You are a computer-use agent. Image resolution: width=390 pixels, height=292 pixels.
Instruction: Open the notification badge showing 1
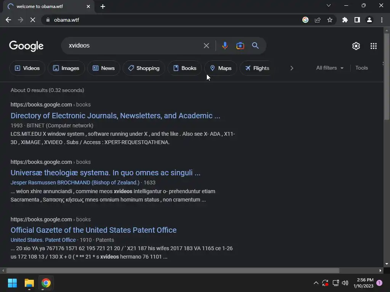[379, 283]
